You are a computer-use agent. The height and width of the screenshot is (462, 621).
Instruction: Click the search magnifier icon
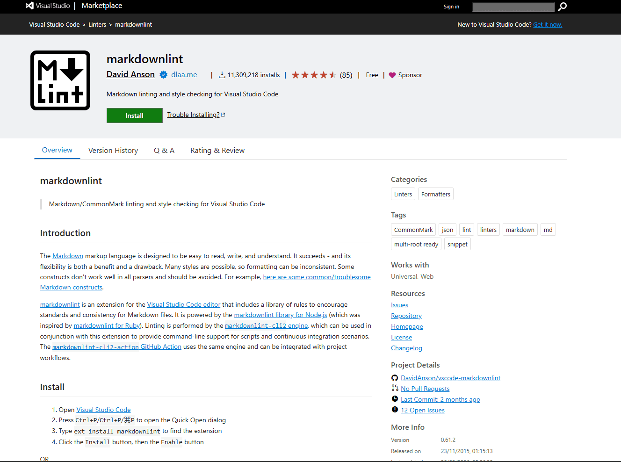click(563, 7)
